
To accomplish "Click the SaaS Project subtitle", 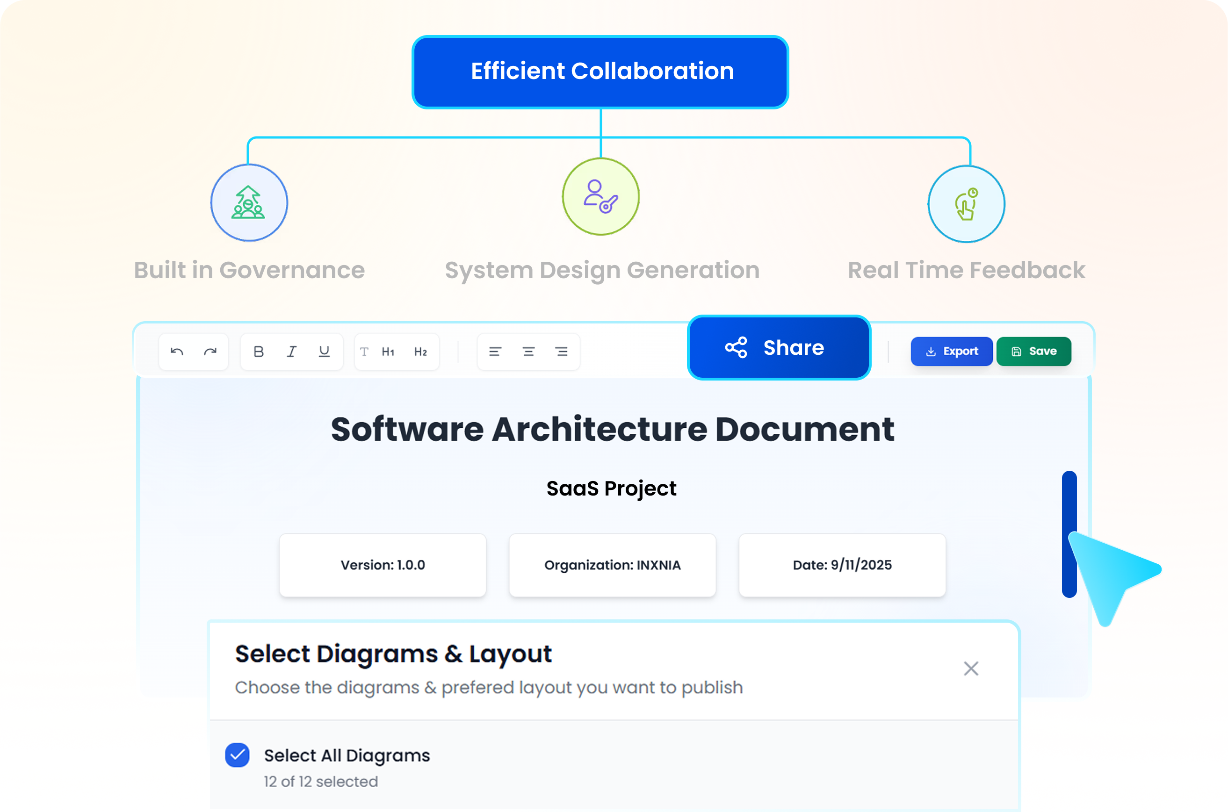I will (x=611, y=489).
